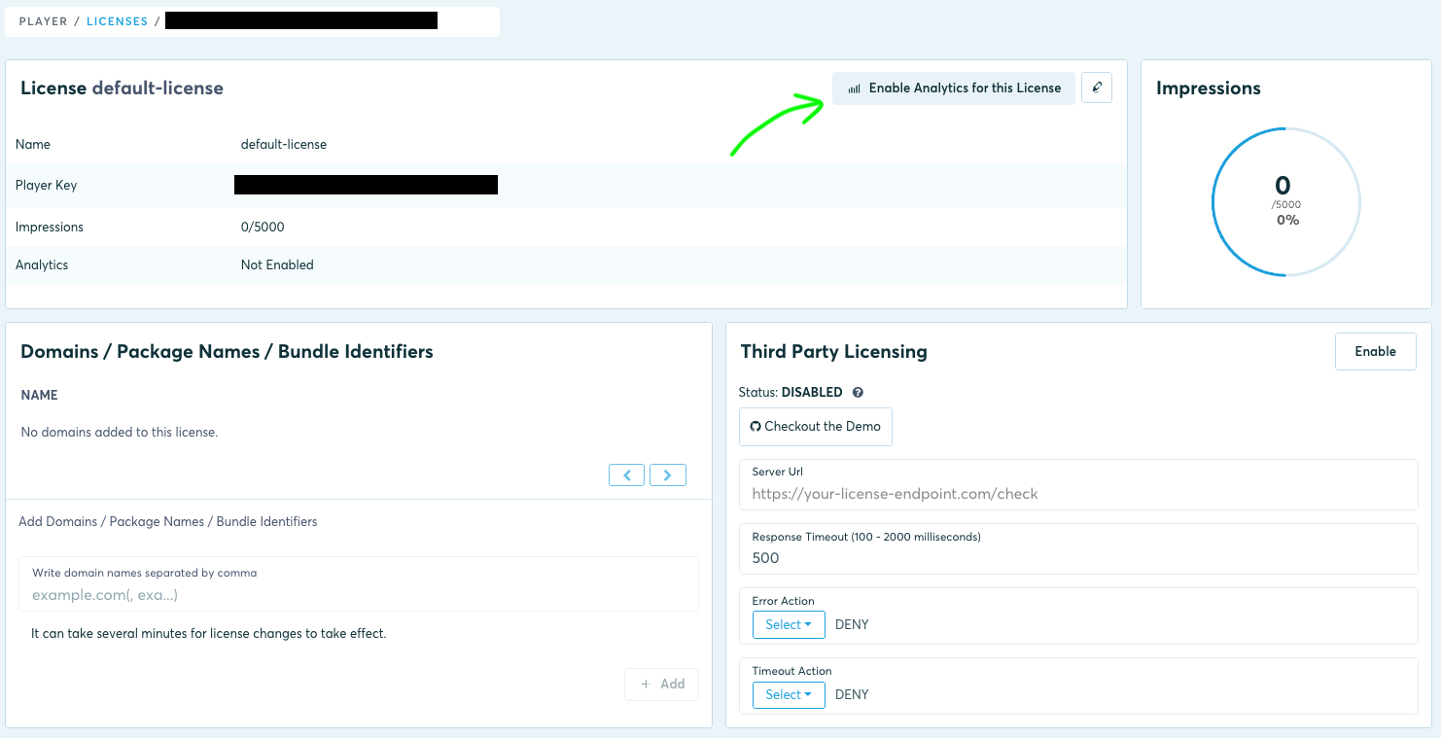Open the Checkout the Demo link
Viewport: 1441px width, 738px height.
[x=816, y=426]
